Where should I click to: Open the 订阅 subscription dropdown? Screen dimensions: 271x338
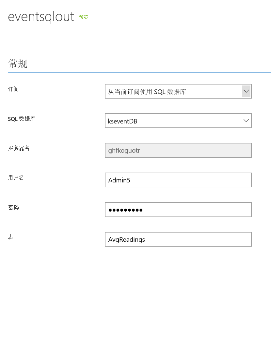178,91
